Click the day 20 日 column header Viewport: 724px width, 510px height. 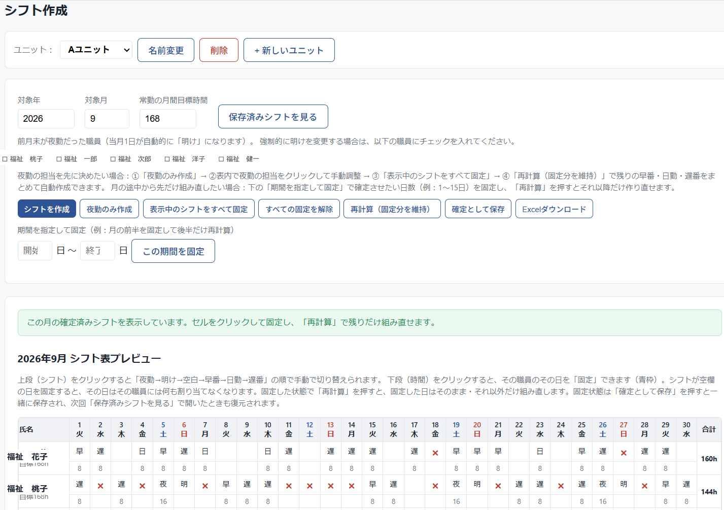point(477,429)
